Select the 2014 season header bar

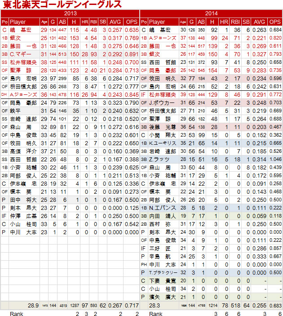point(211,13)
